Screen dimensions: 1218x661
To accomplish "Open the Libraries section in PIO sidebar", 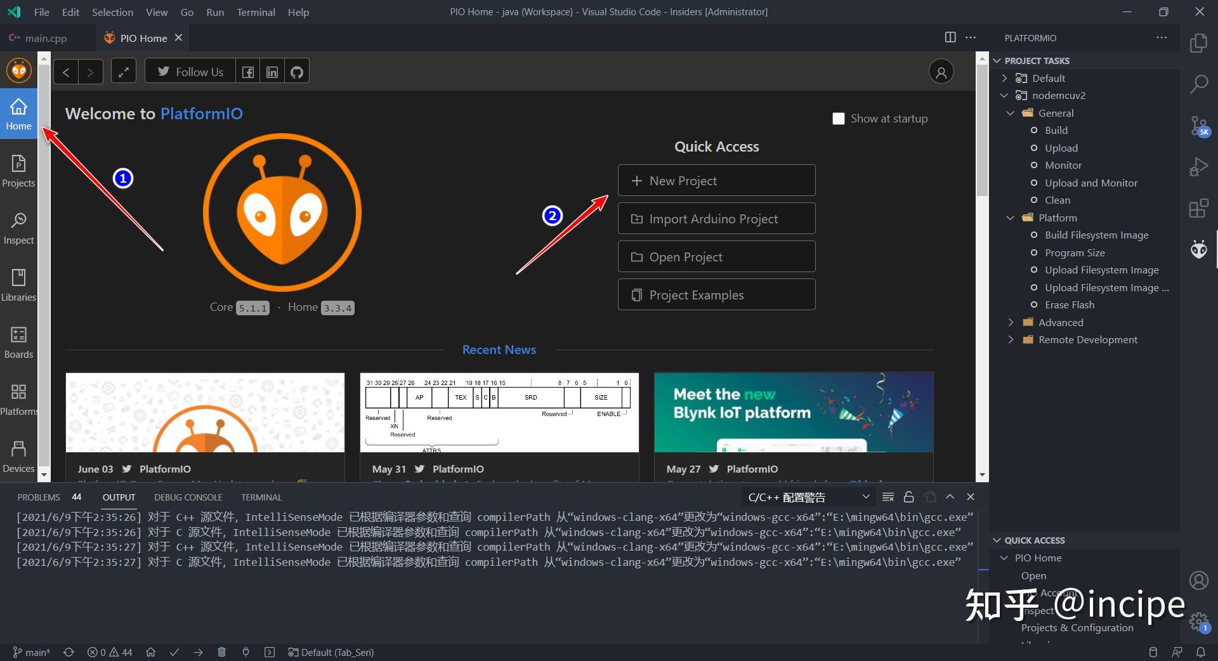I will click(x=18, y=285).
